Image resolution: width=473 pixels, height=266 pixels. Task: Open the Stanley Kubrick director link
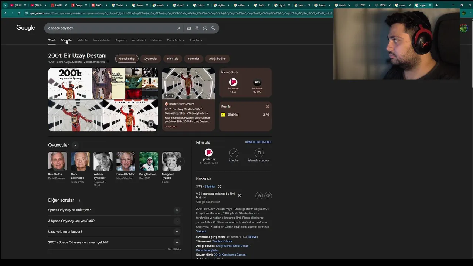pyautogui.click(x=222, y=241)
